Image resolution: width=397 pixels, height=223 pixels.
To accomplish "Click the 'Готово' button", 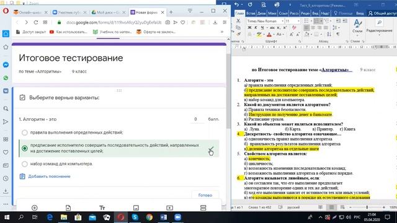I will coord(205,195).
